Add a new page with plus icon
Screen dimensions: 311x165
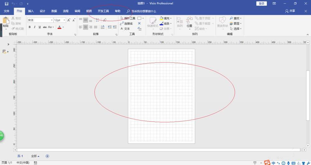47,156
